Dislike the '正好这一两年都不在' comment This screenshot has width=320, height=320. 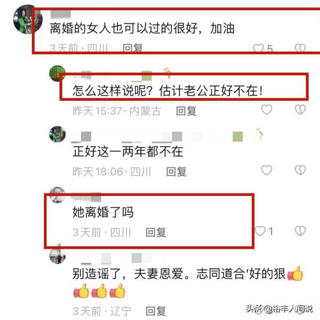[300, 170]
